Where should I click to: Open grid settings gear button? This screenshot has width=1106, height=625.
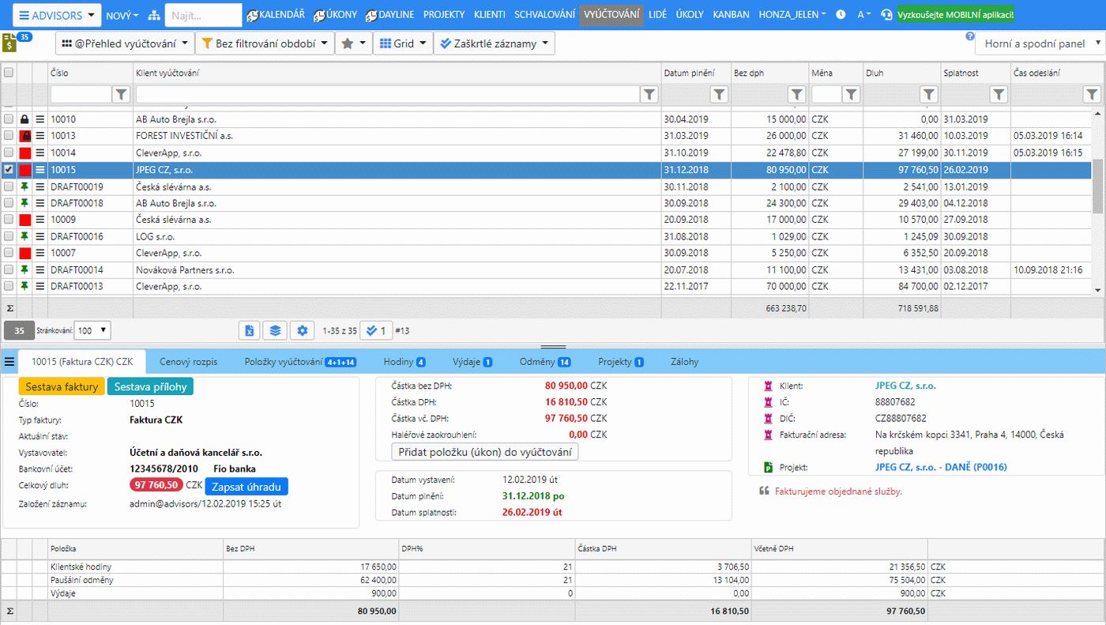click(301, 330)
